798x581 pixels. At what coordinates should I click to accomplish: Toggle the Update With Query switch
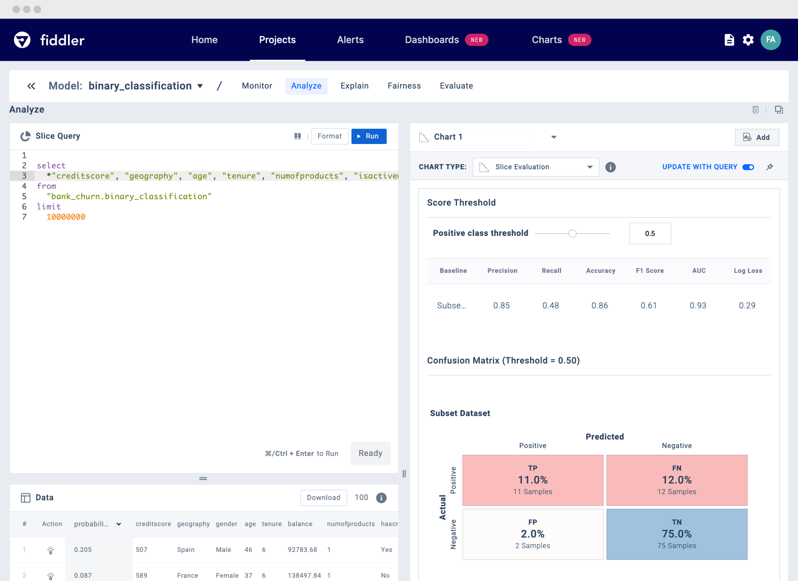(748, 167)
